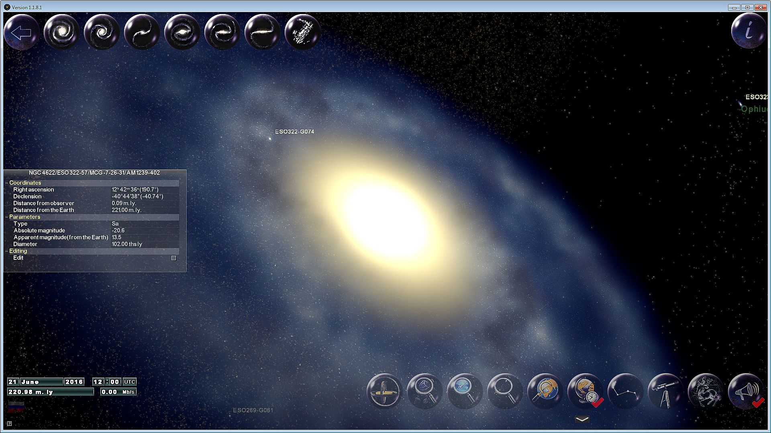Screen dimensions: 771x433
Task: Collapse the Coordinates section
Action: coord(7,183)
